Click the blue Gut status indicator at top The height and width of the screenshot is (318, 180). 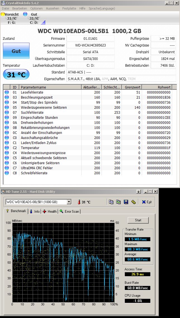coord(25,14)
